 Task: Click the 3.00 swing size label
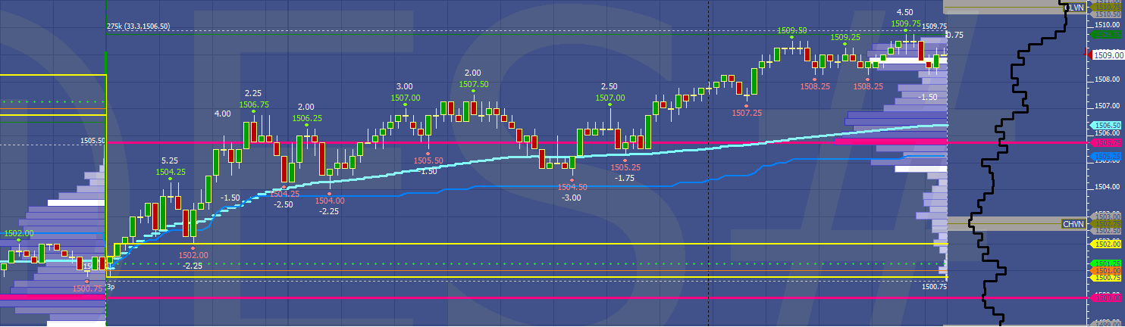405,87
